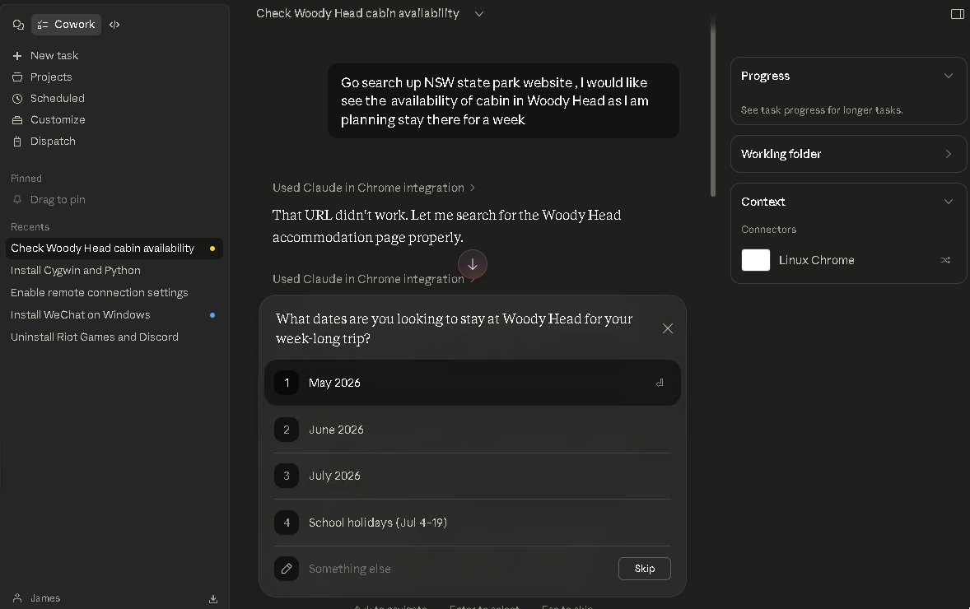Toggle the right sidebar panel icon
This screenshot has width=970, height=609.
coord(957,14)
